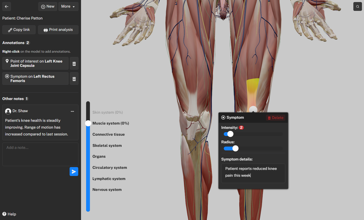Open the search icon in top right
The image size is (364, 220).
tap(357, 7)
